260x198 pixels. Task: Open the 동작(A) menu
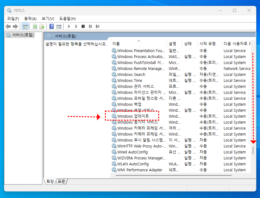pos(30,19)
